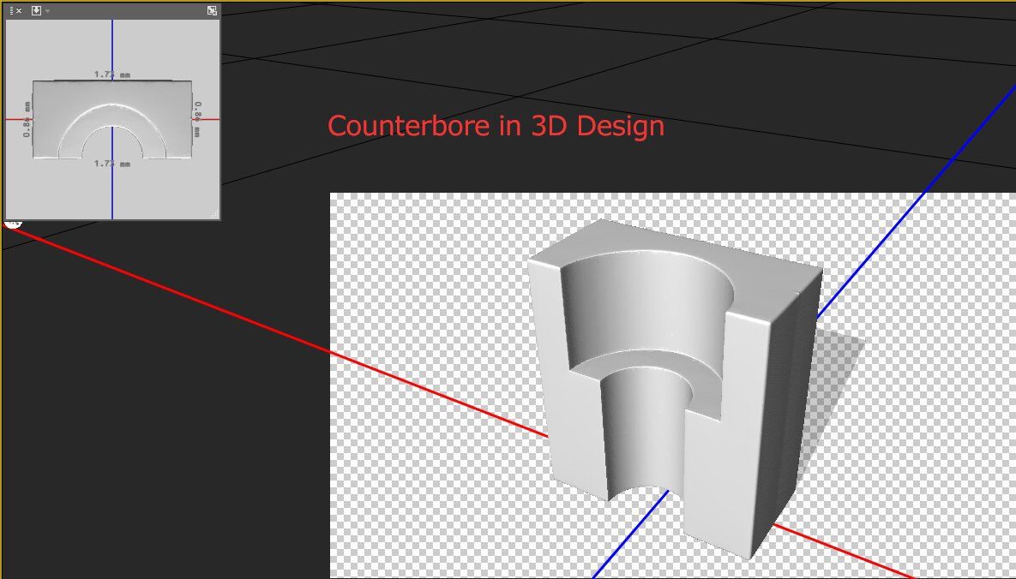This screenshot has width=1016, height=579.
Task: Click the pop-out icon at panel top-right
Action: pos(210,10)
